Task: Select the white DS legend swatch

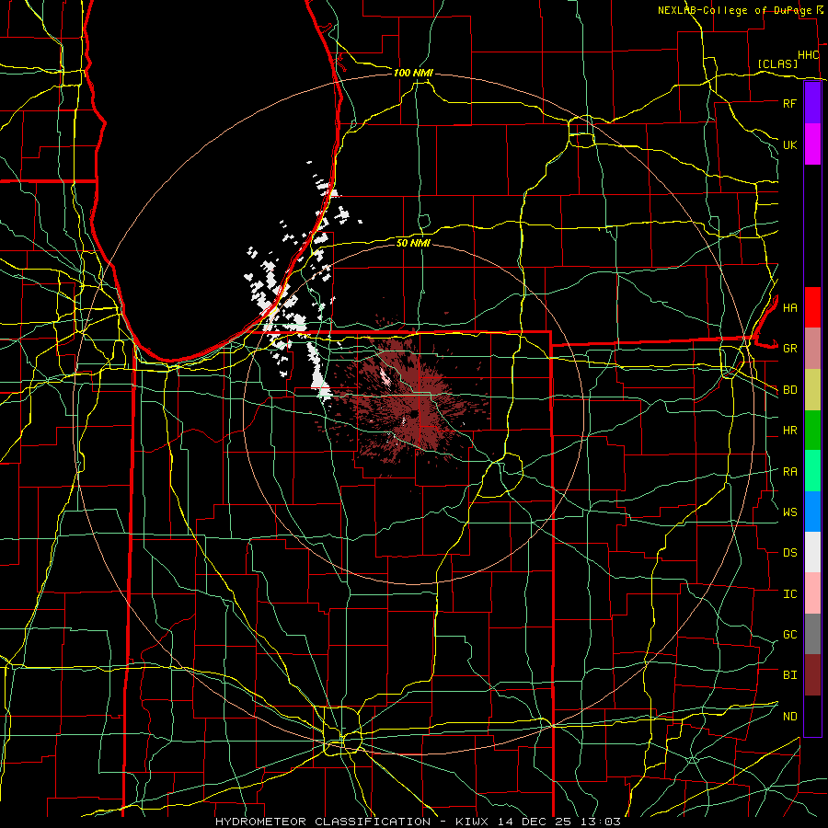Action: (x=812, y=552)
